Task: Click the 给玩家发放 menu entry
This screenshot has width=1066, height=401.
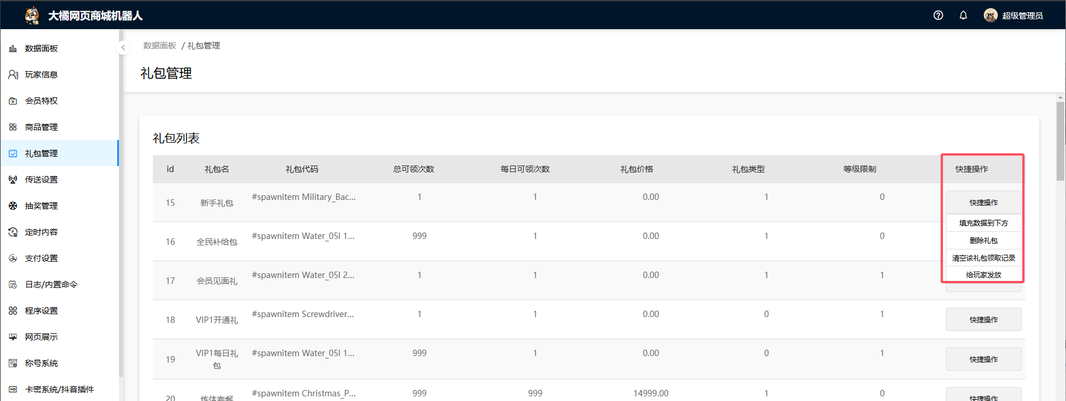Action: 983,275
